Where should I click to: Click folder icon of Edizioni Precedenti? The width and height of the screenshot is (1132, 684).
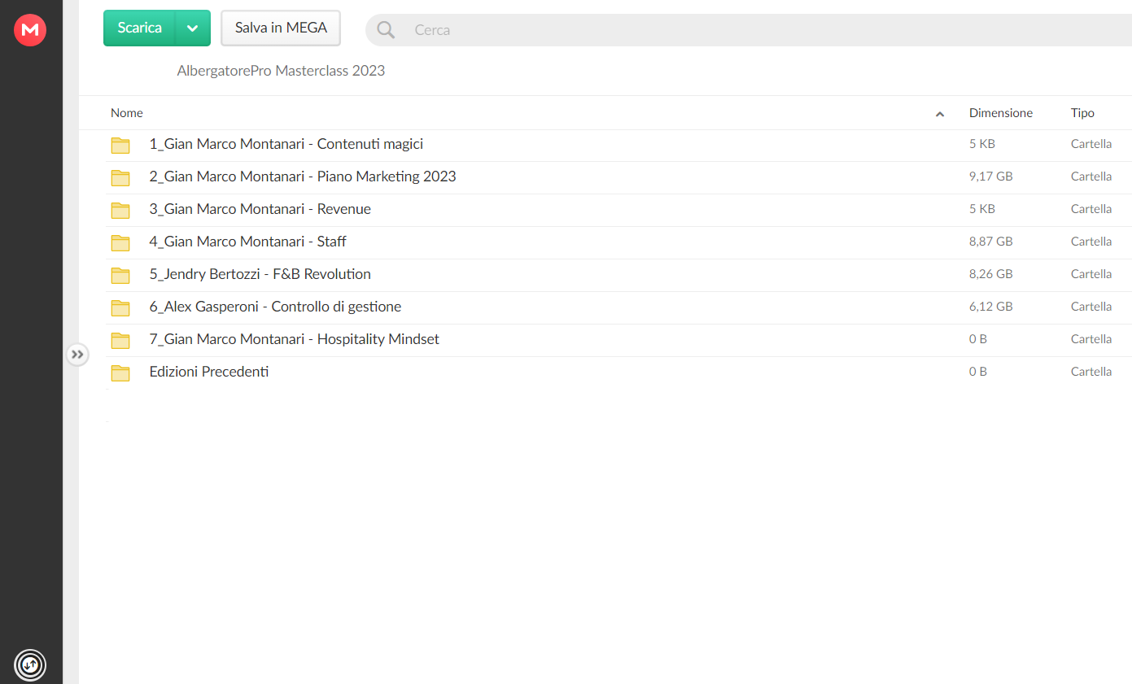120,373
